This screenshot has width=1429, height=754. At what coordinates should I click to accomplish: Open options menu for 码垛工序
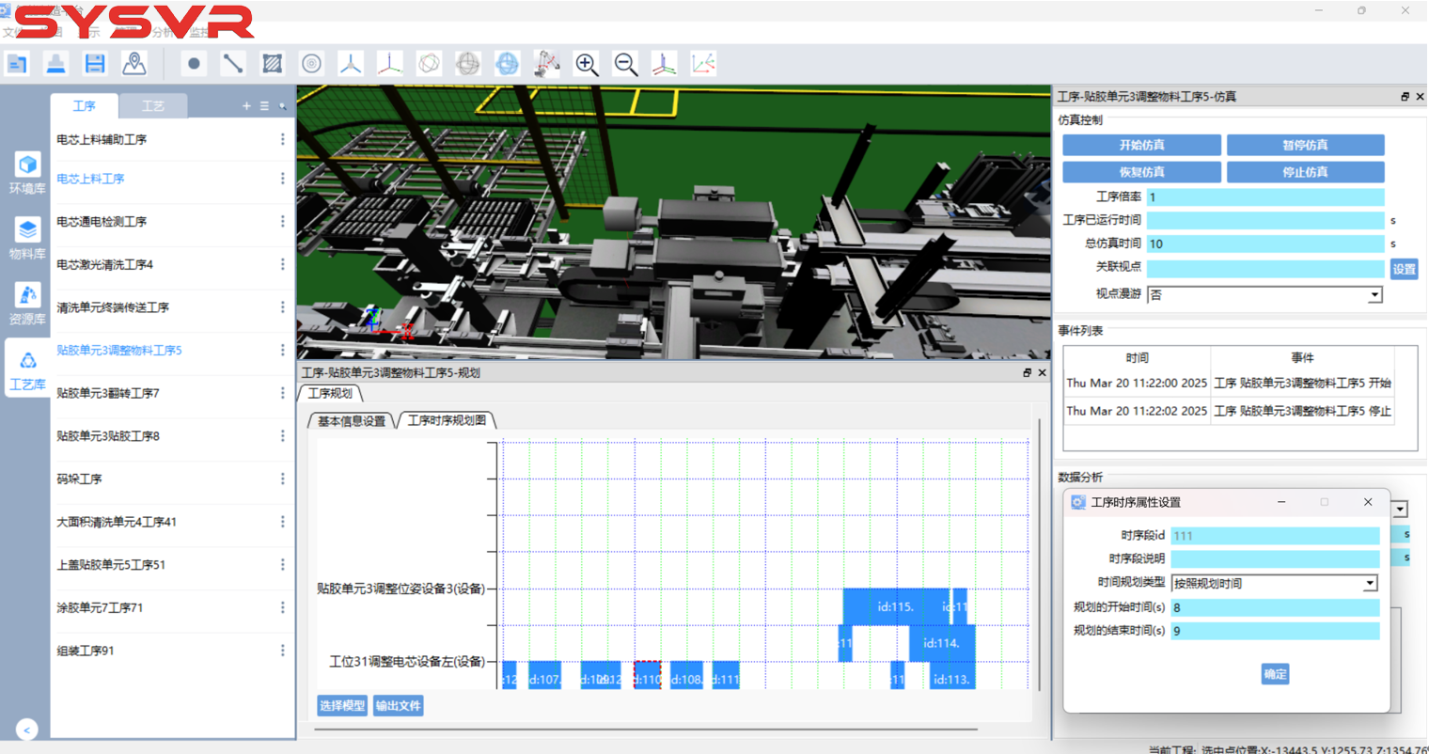point(282,479)
